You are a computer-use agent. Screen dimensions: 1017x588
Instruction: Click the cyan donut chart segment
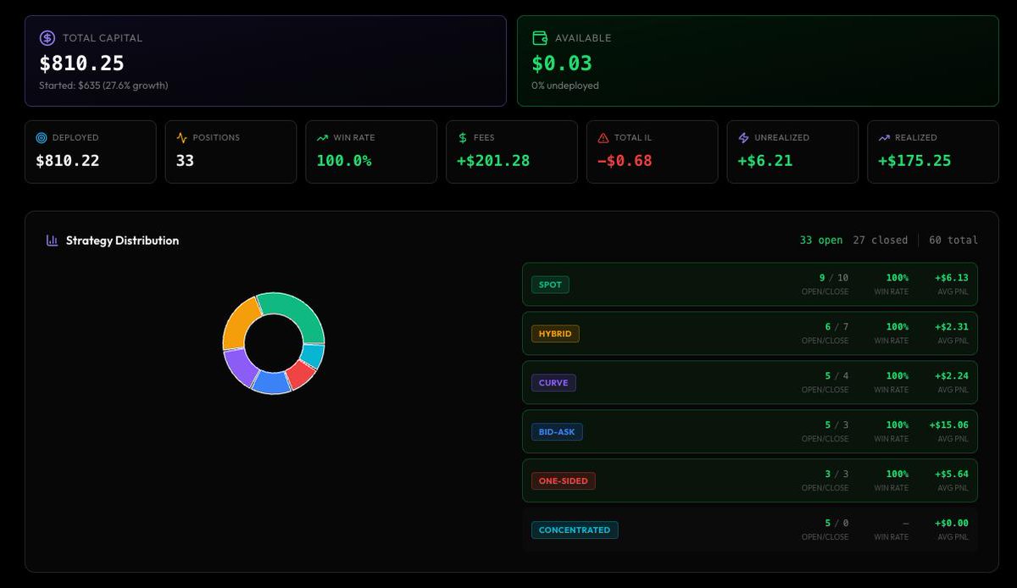(314, 355)
